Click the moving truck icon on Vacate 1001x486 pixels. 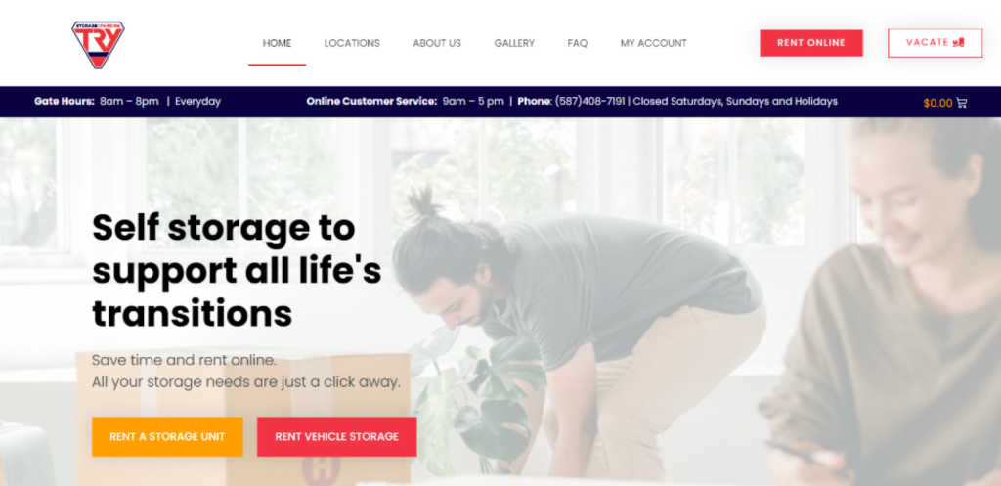point(958,42)
